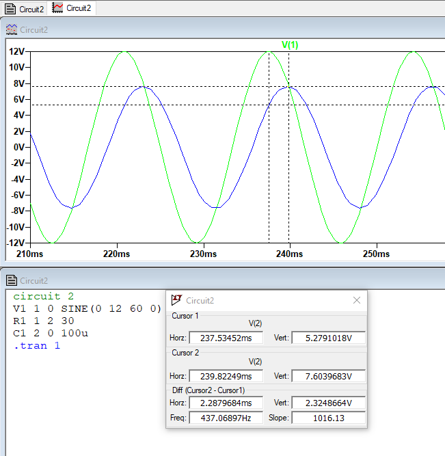445x456 pixels.
Task: Click the Freq readout field
Action: click(226, 418)
